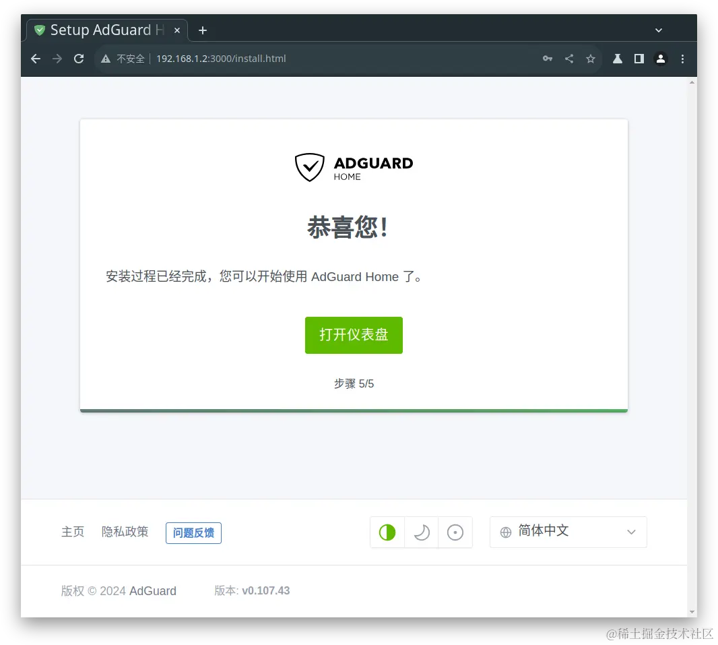Image resolution: width=718 pixels, height=645 pixels.
Task: Click the scrollbar down arrow
Action: point(692,612)
